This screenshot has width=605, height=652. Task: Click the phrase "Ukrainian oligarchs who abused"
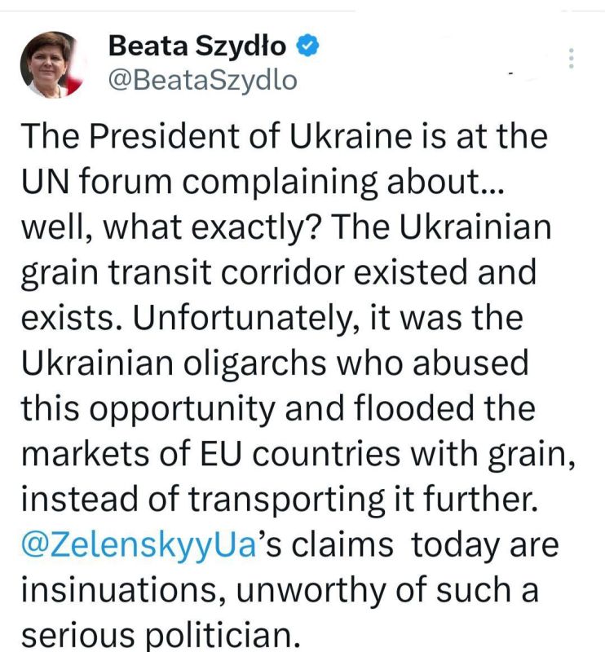pos(275,363)
